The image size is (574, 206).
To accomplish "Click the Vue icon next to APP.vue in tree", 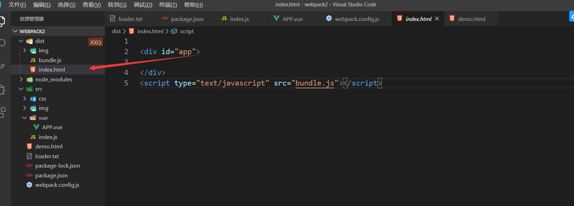I will pyautogui.click(x=36, y=127).
